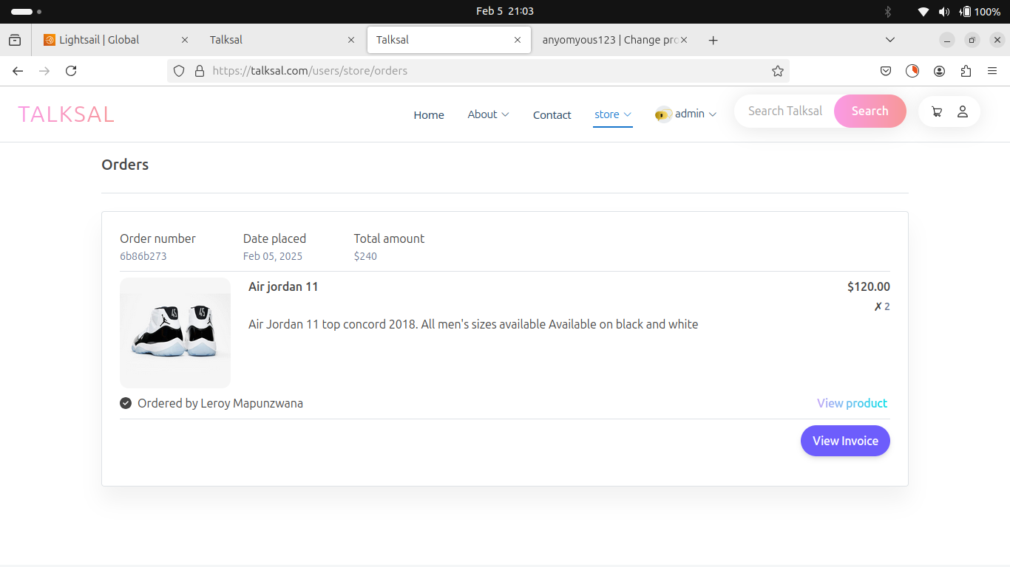Open the clock showing Feb 5 21:03
Viewport: 1010px width, 567px height.
505,11
